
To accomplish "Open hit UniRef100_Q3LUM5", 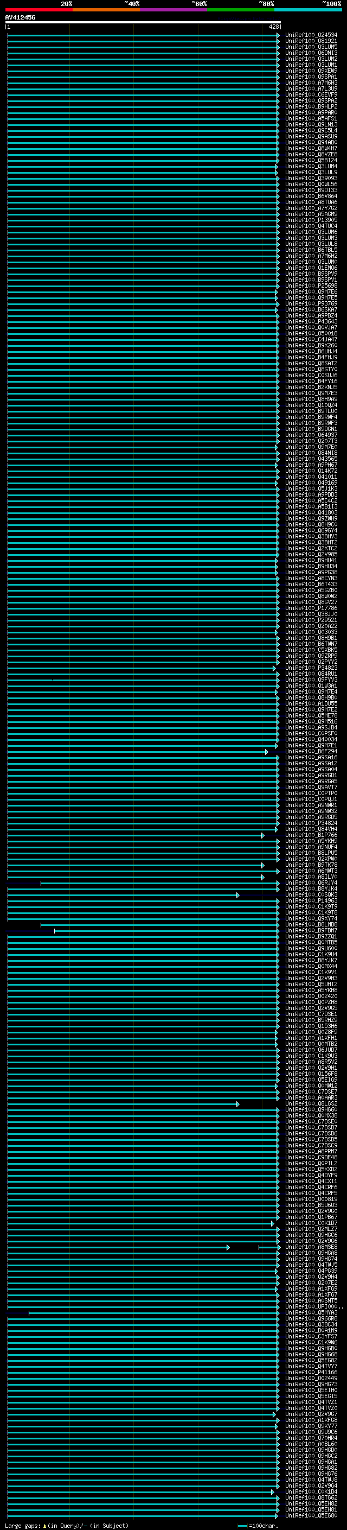I will 311,47.
